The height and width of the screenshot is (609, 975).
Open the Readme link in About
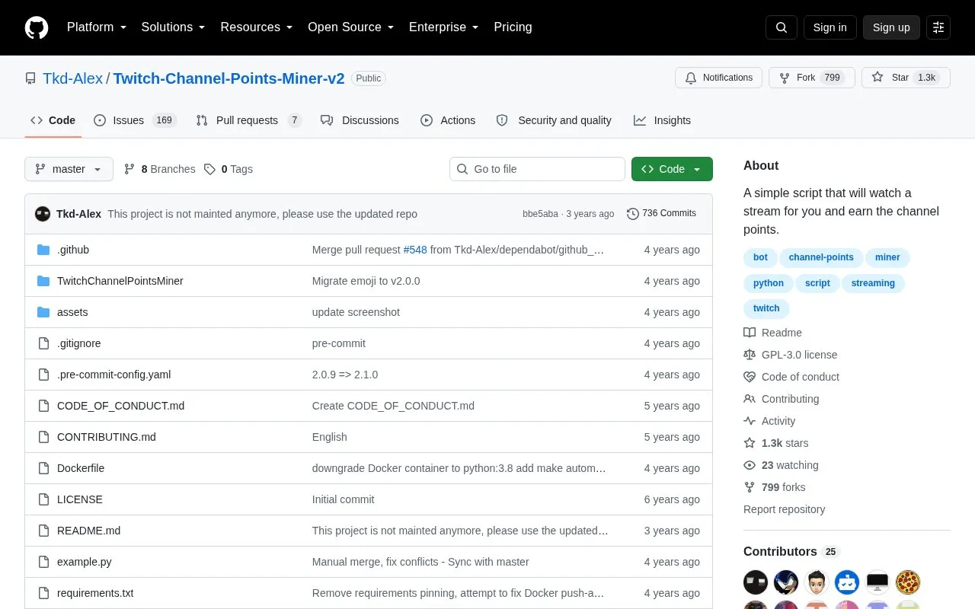coord(773,333)
